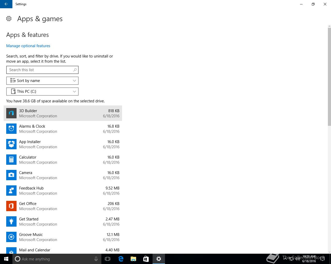331x264 pixels.
Task: Click the magnifier icon in the search box
Action: 75,70
